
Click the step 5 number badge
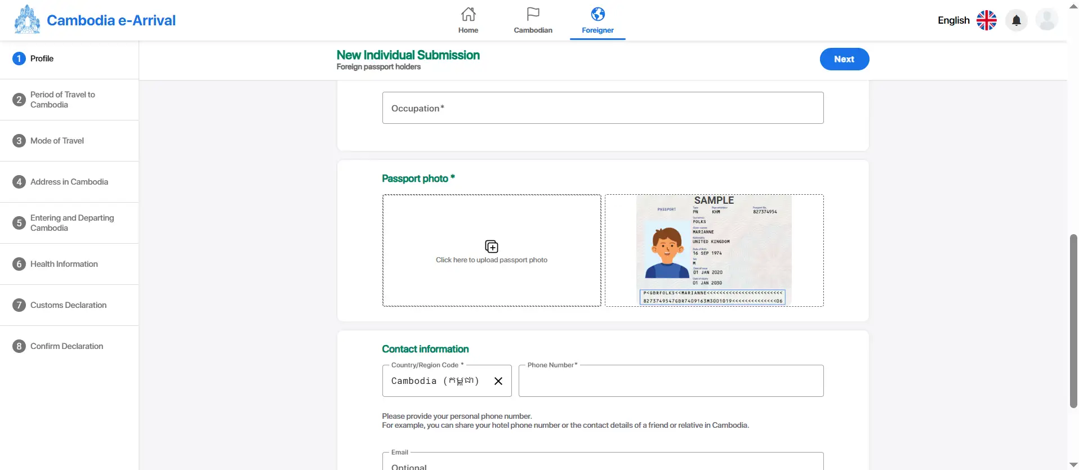point(19,223)
